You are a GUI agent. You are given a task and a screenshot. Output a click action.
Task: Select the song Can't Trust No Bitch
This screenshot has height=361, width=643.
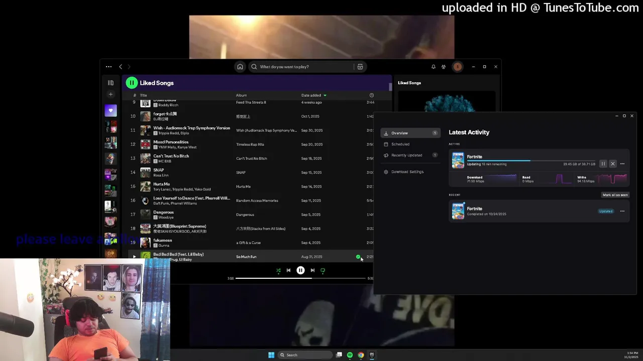pos(171,156)
